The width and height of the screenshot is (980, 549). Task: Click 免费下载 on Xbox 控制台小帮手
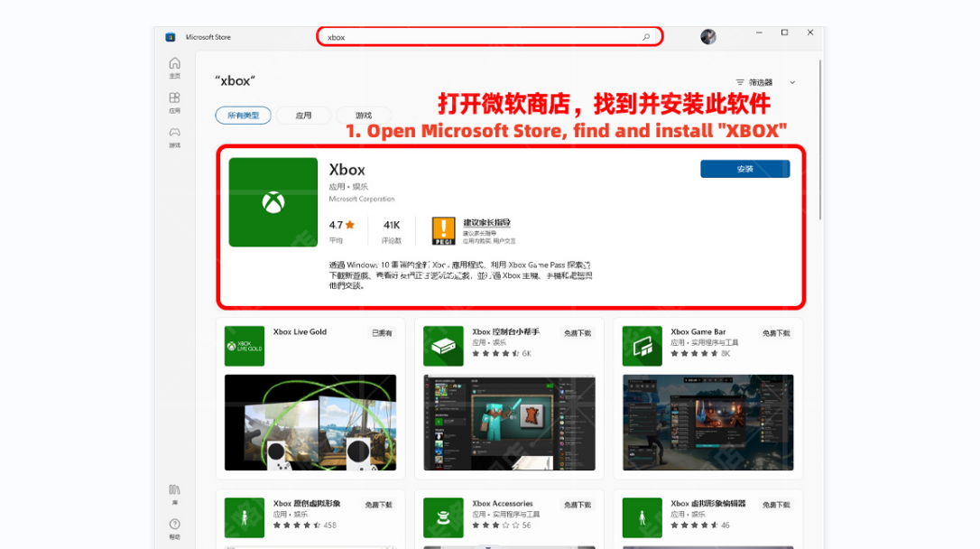click(578, 333)
